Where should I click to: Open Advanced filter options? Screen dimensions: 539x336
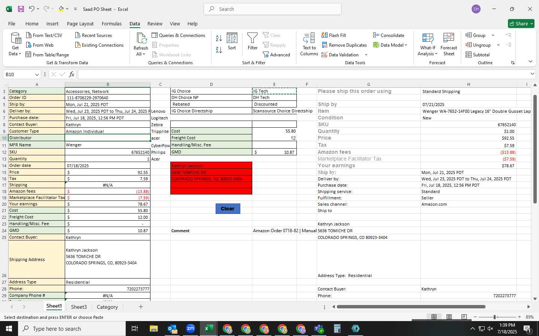(x=277, y=55)
